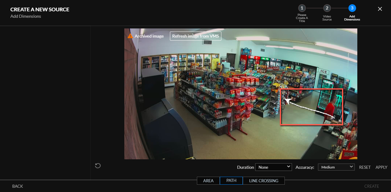Click Refresh image from VMS button
The height and width of the screenshot is (192, 391).
click(196, 36)
